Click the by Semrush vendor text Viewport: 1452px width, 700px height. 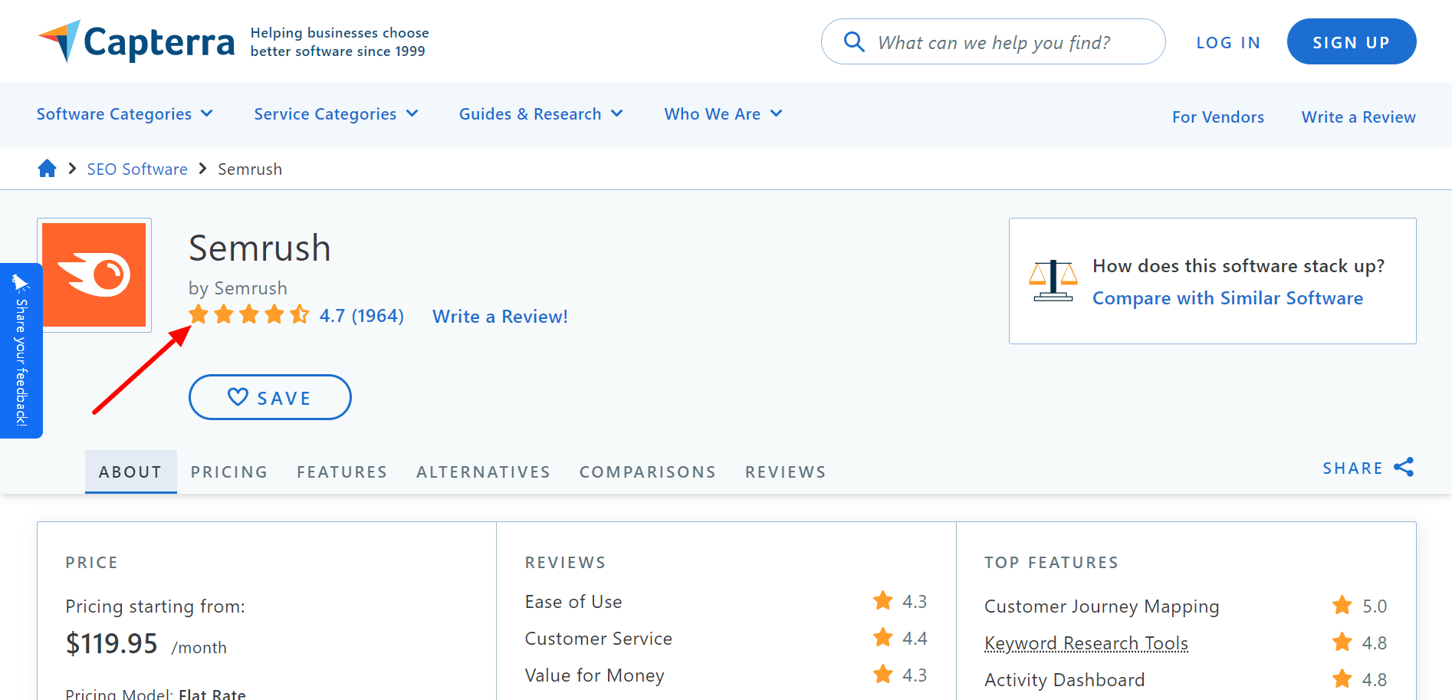(x=238, y=288)
